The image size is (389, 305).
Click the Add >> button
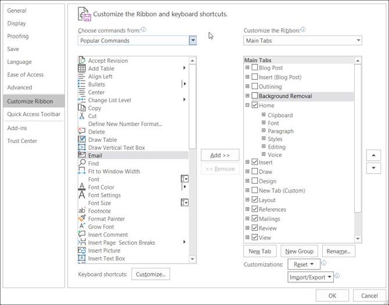click(220, 155)
